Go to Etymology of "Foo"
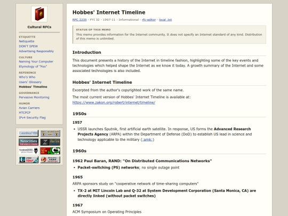The width and height of the screenshot is (288, 216). tap(33, 67)
